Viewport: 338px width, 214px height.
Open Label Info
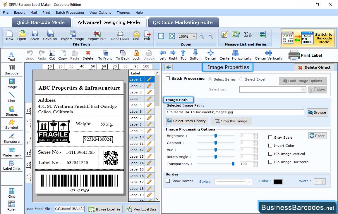(x=12, y=166)
